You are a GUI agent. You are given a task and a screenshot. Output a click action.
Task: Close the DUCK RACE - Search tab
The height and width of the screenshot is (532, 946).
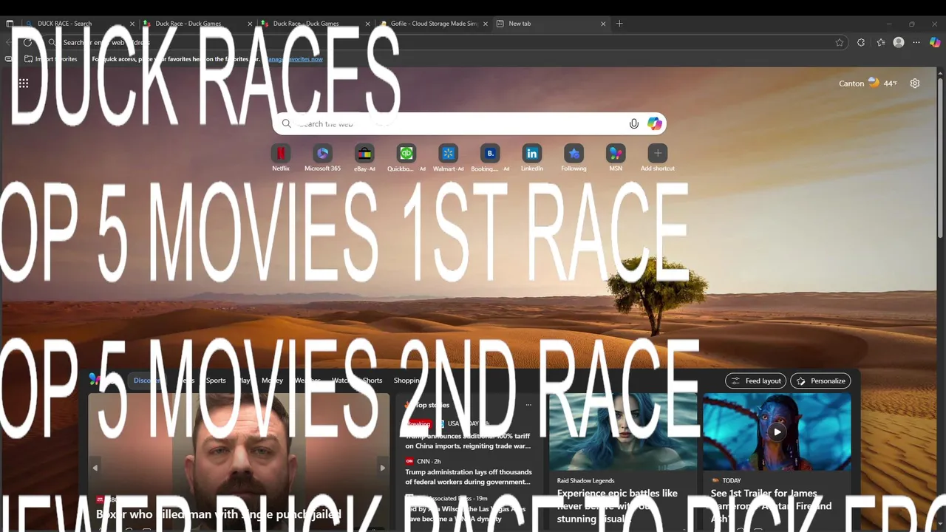(x=132, y=24)
